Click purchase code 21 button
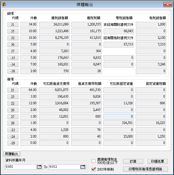This screenshot has width=174, height=175. [13, 90]
